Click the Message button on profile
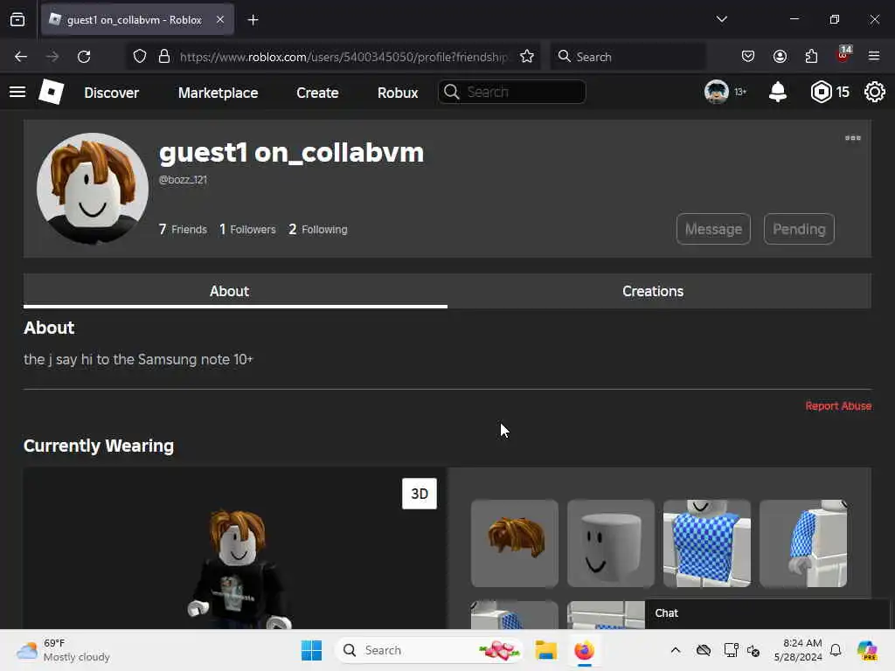 713,229
